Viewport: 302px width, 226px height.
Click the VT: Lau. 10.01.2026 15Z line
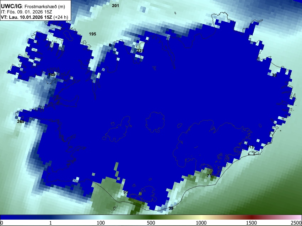point(34,17)
